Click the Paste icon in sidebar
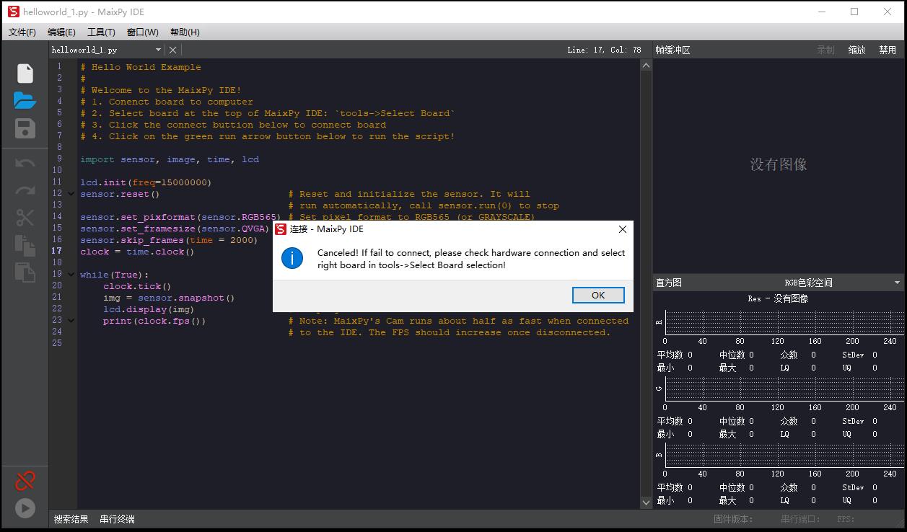The width and height of the screenshot is (907, 532). pyautogui.click(x=25, y=272)
